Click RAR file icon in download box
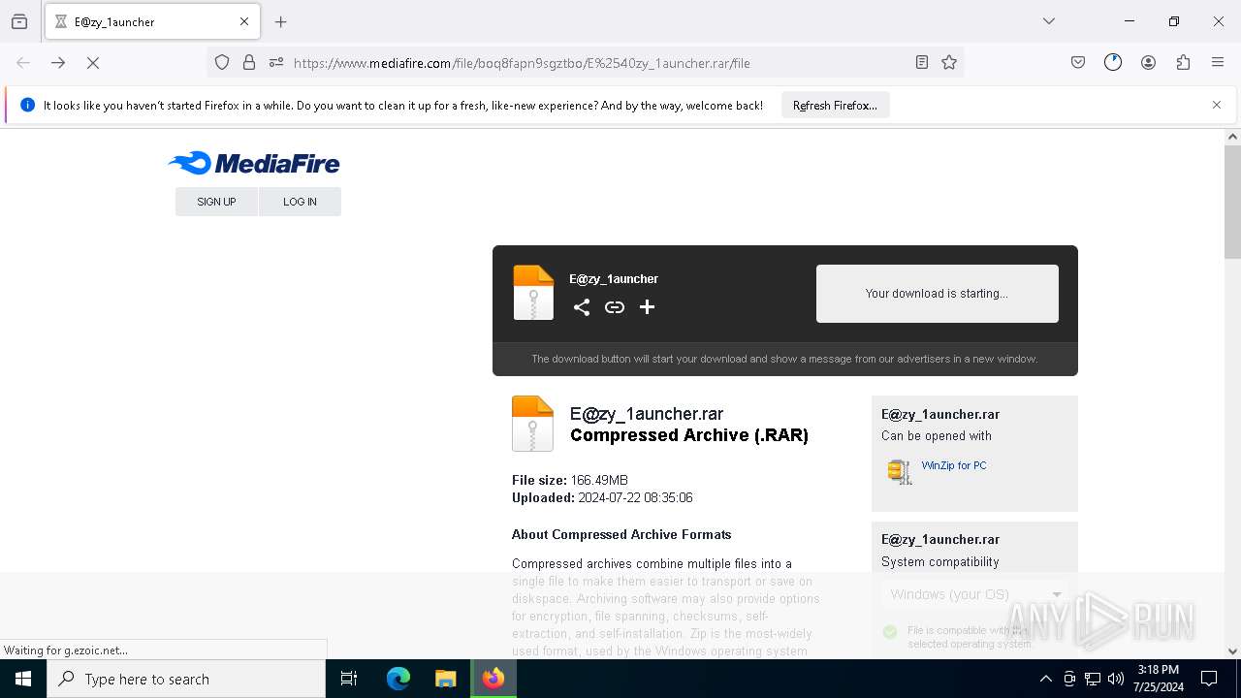 533,292
